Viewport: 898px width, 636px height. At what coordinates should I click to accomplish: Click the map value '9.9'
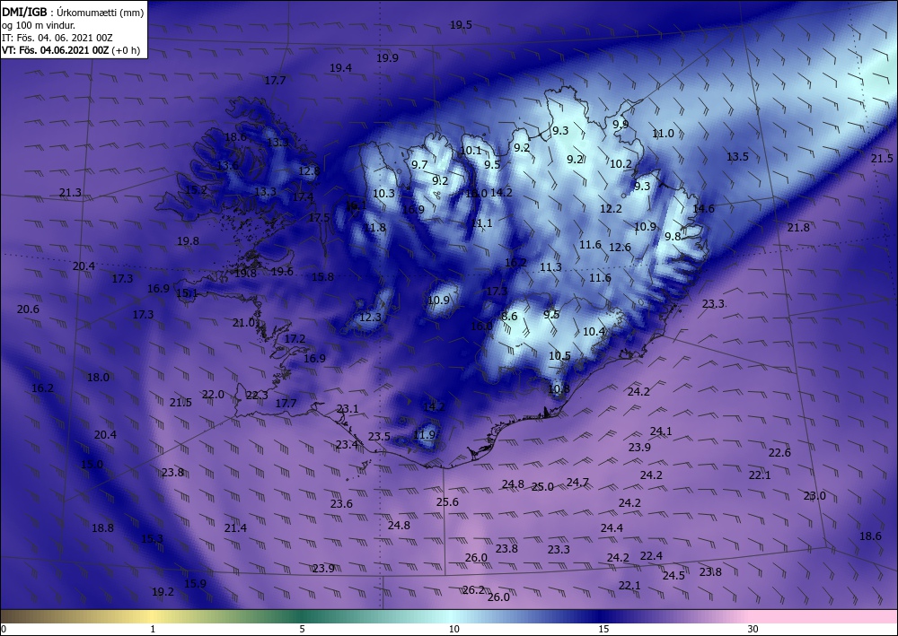(621, 125)
